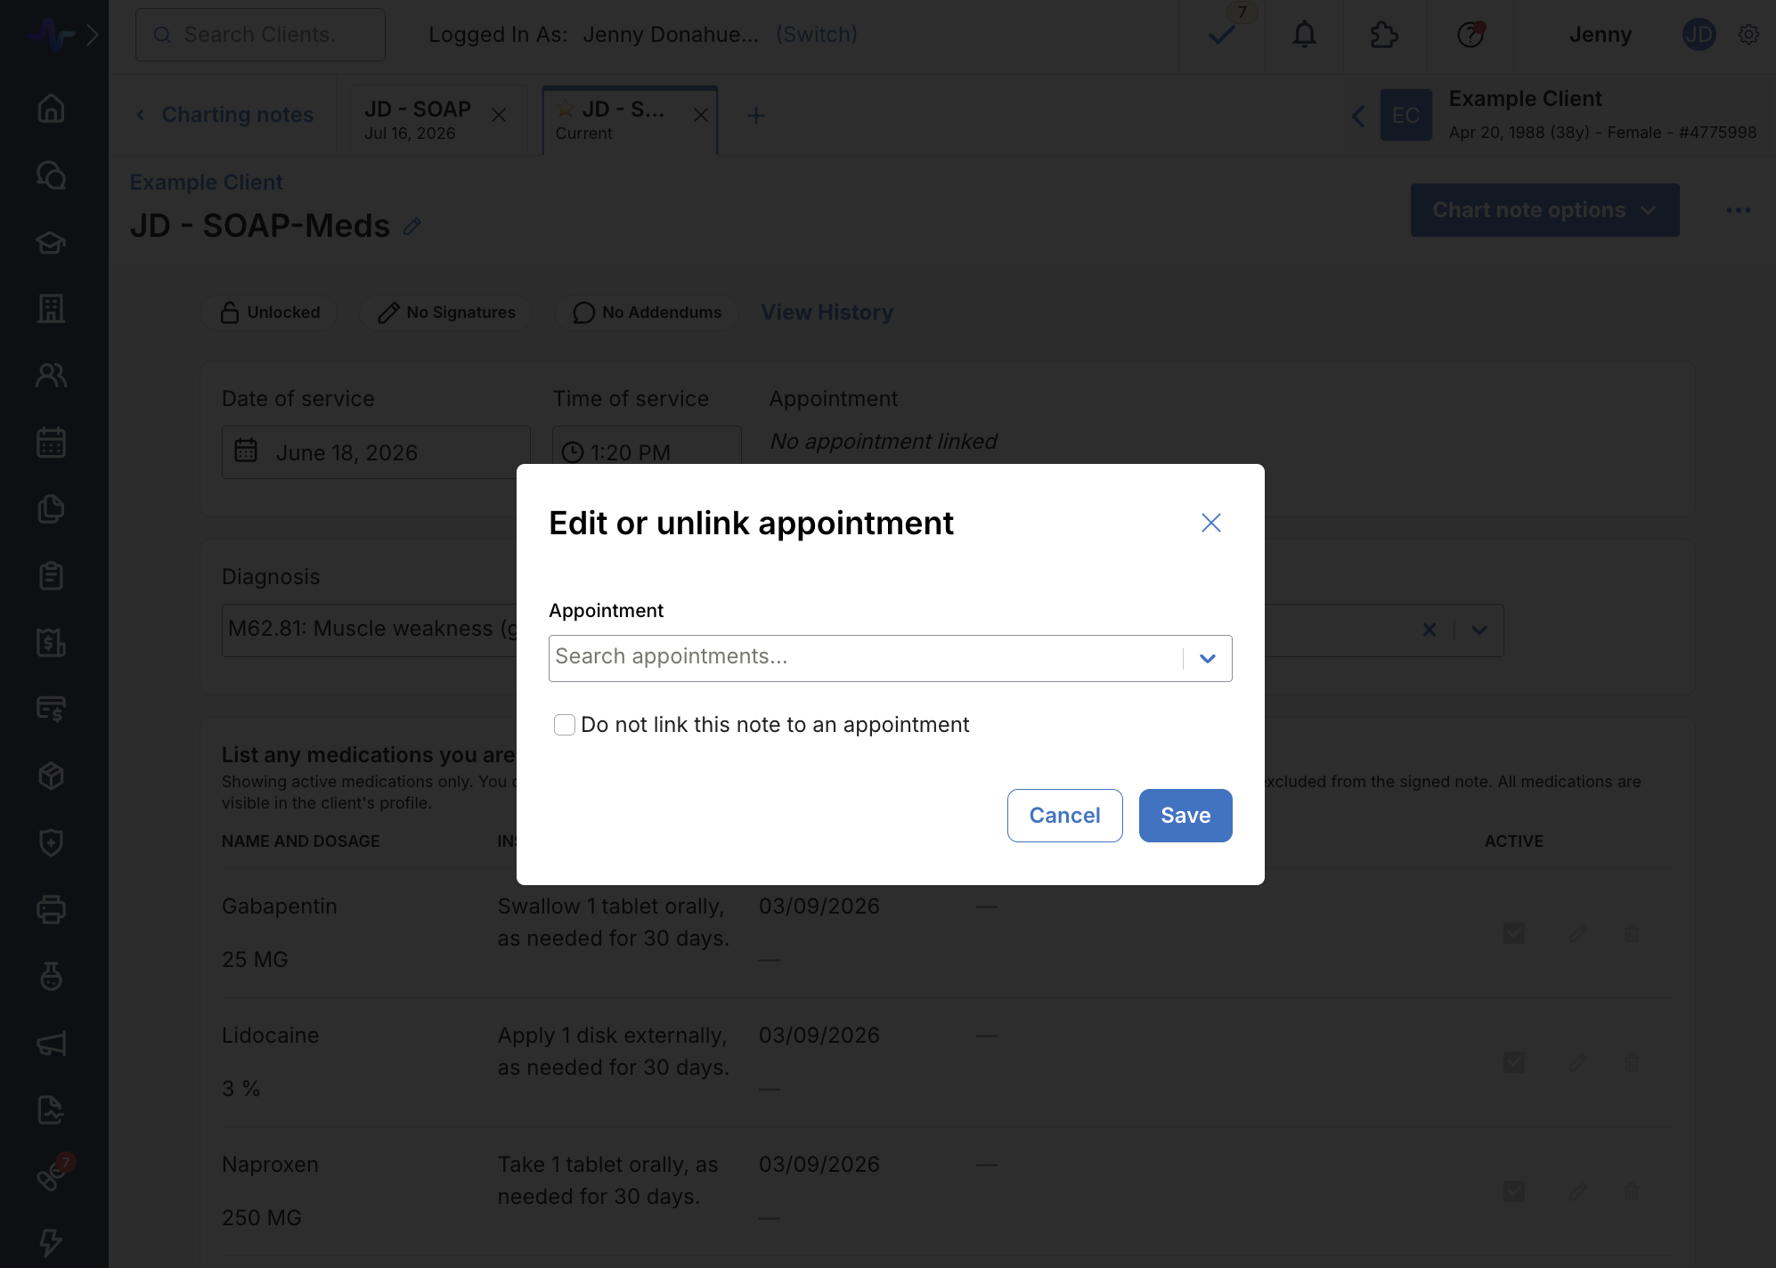Screen dimensions: 1776x1268
Task: Click the No Signatures badge
Action: click(445, 313)
